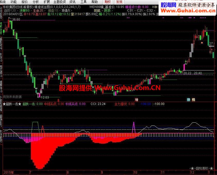The height and width of the screenshot is (175, 217).
Task: Open the 资讯 menu
Action: click(73, 2)
